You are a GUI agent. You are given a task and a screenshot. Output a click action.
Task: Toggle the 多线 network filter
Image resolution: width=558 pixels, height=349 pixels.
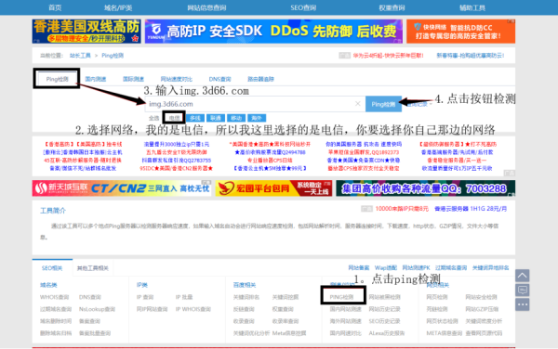tap(195, 118)
